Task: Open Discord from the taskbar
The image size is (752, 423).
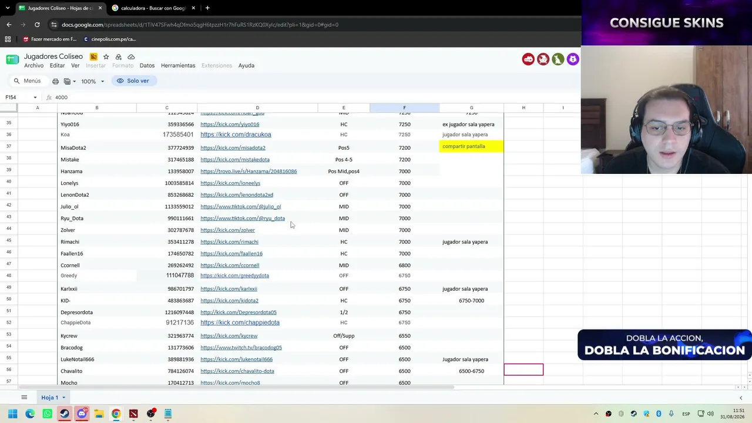Action: (x=82, y=414)
